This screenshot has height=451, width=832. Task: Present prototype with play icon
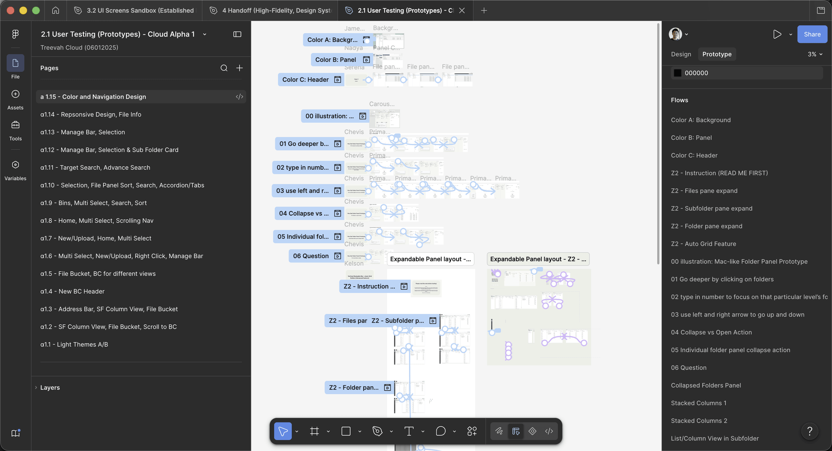pyautogui.click(x=777, y=34)
